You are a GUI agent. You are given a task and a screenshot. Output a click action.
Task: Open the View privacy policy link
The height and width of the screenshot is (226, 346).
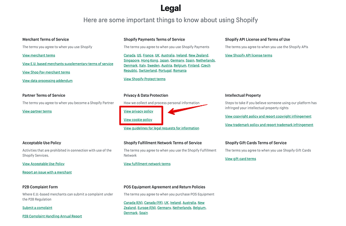(138, 111)
